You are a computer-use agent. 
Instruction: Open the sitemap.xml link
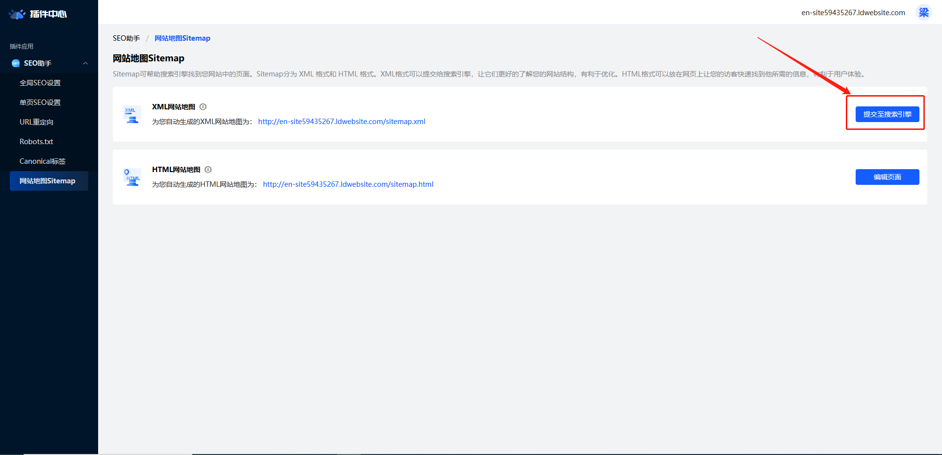[341, 122]
